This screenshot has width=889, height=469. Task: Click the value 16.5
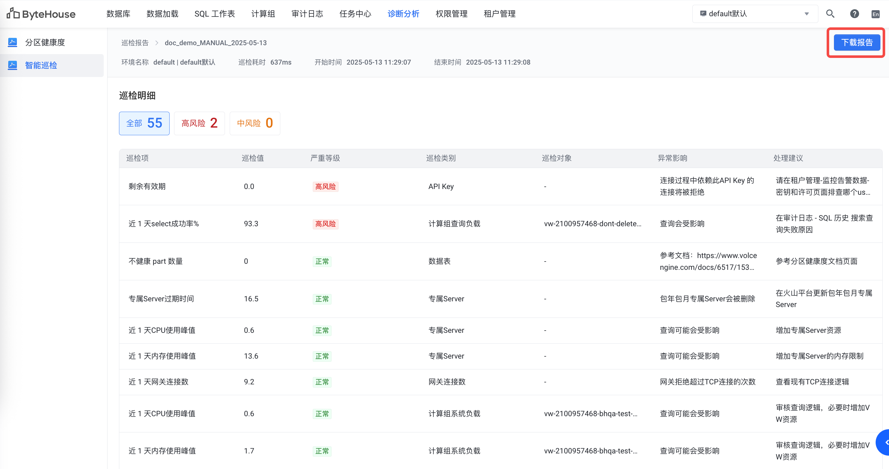point(251,299)
